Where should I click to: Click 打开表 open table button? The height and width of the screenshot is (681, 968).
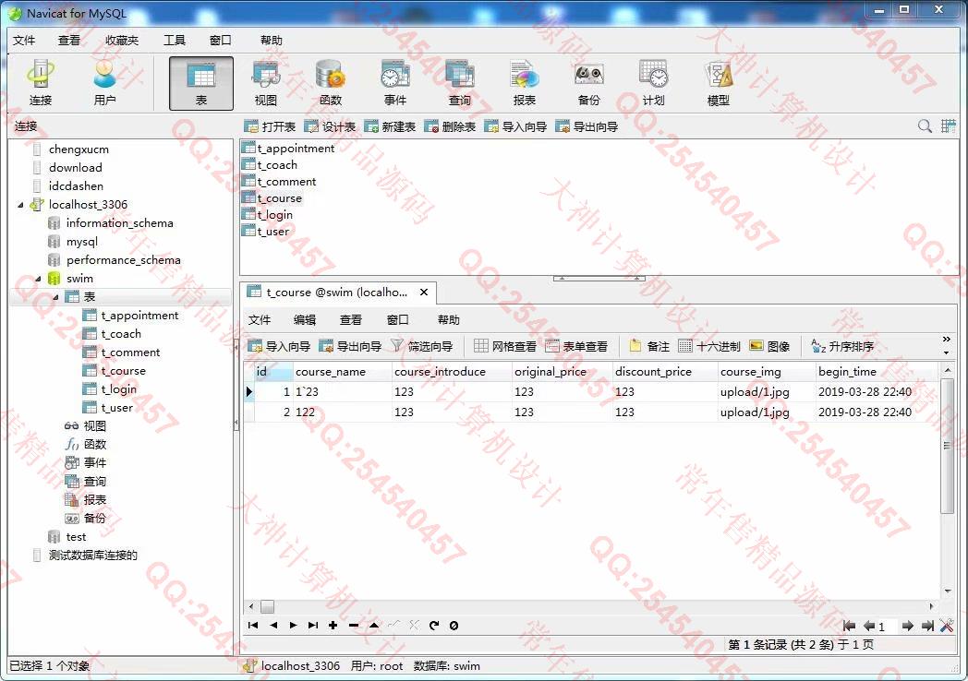coord(270,126)
